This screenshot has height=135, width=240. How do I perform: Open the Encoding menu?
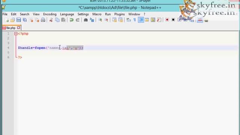pyautogui.click(x=50, y=14)
